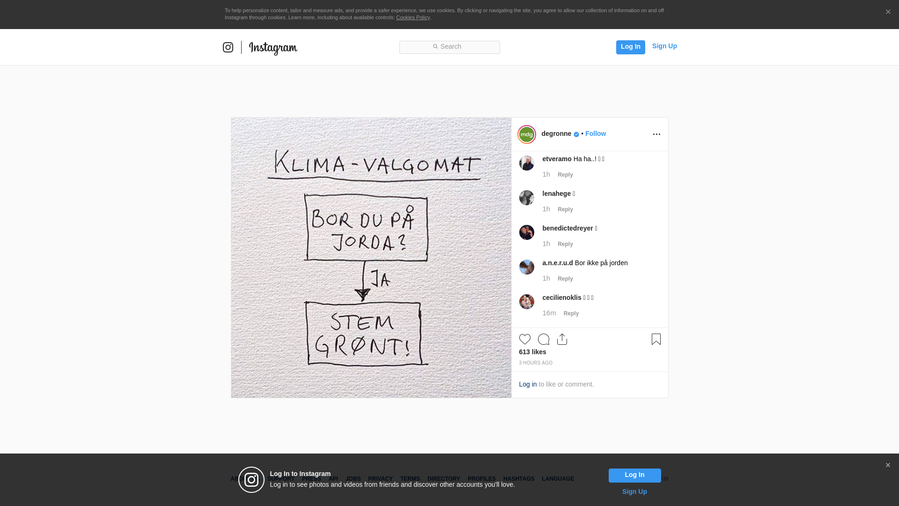This screenshot has height=506, width=899.
Task: Open the HASHTAGS footer link
Action: (518, 479)
